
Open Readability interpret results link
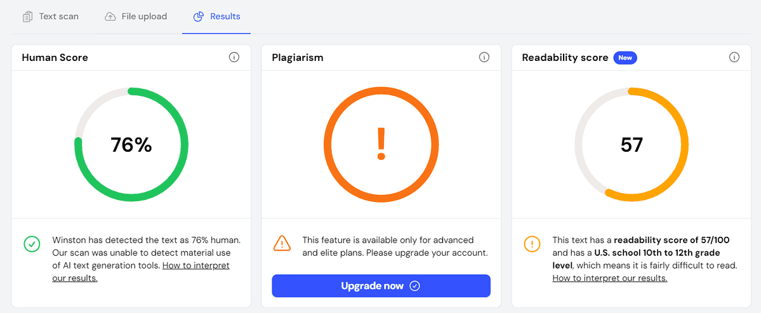(609, 278)
